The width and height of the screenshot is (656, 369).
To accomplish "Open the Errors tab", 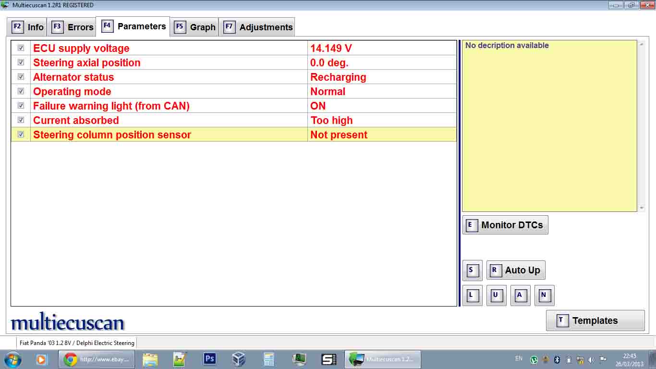I will click(73, 27).
